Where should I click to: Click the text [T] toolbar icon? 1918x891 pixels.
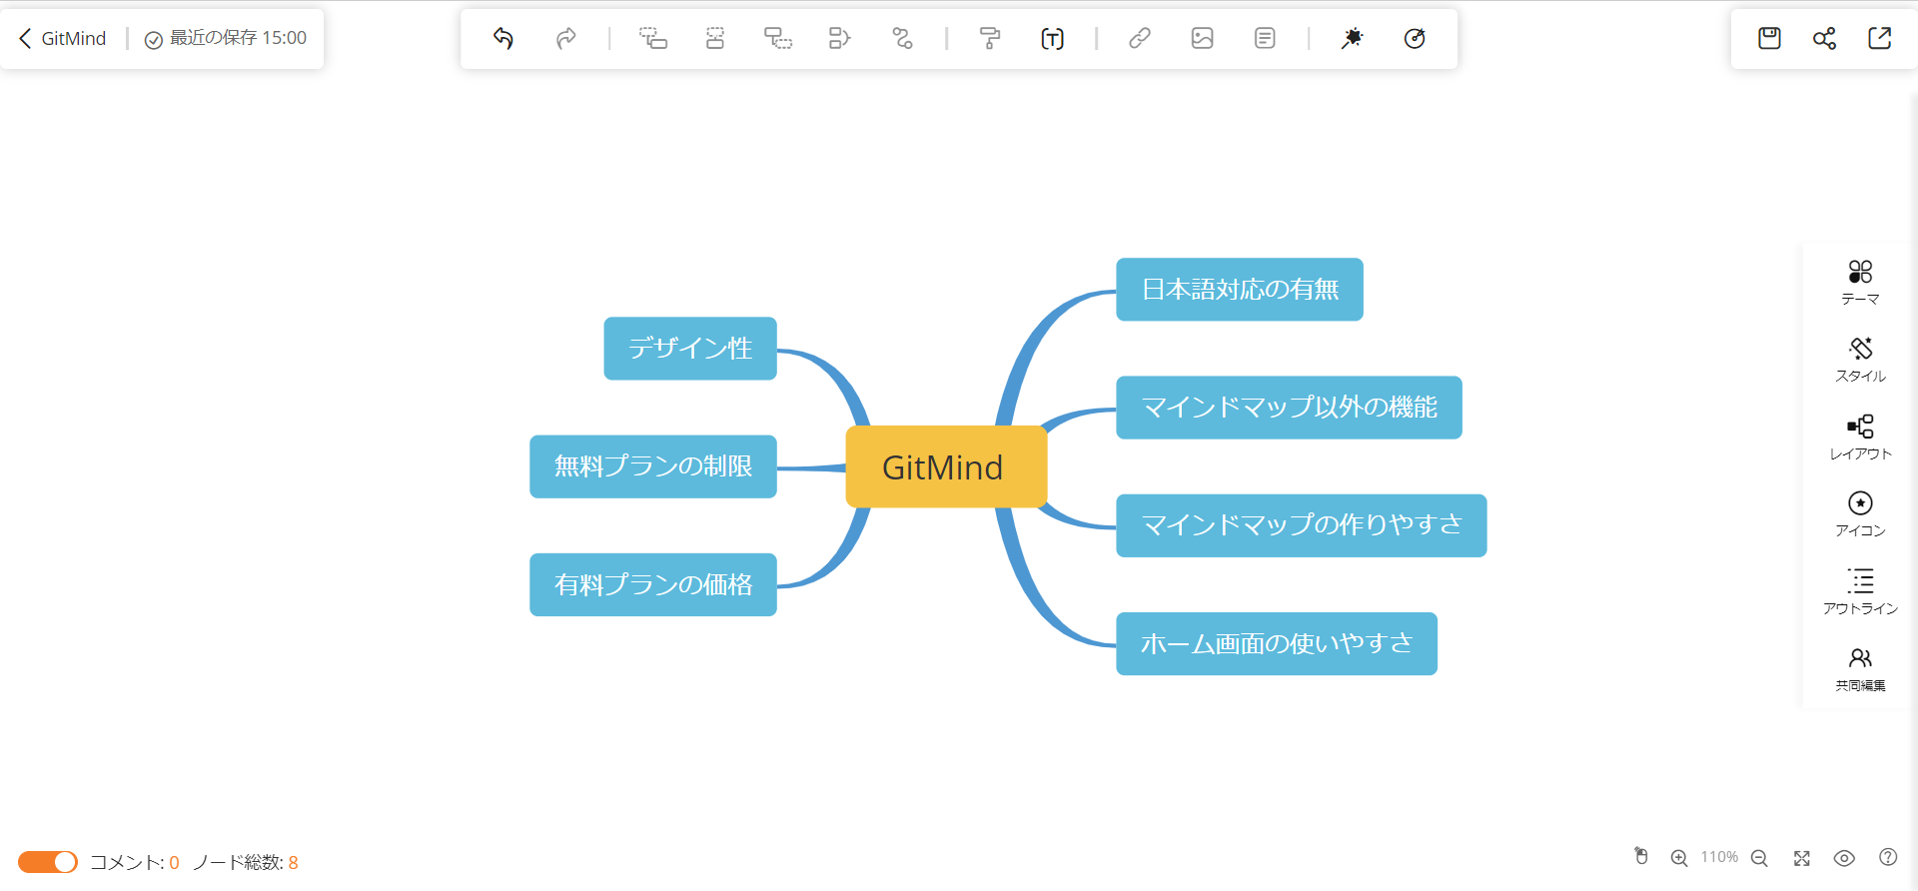1052,38
